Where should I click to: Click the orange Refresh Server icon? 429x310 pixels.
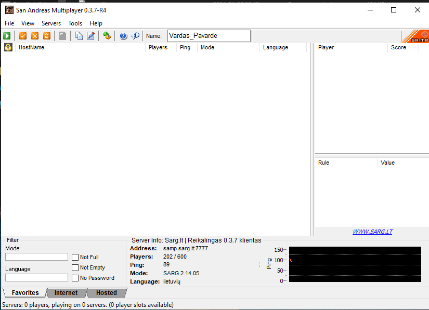47,36
